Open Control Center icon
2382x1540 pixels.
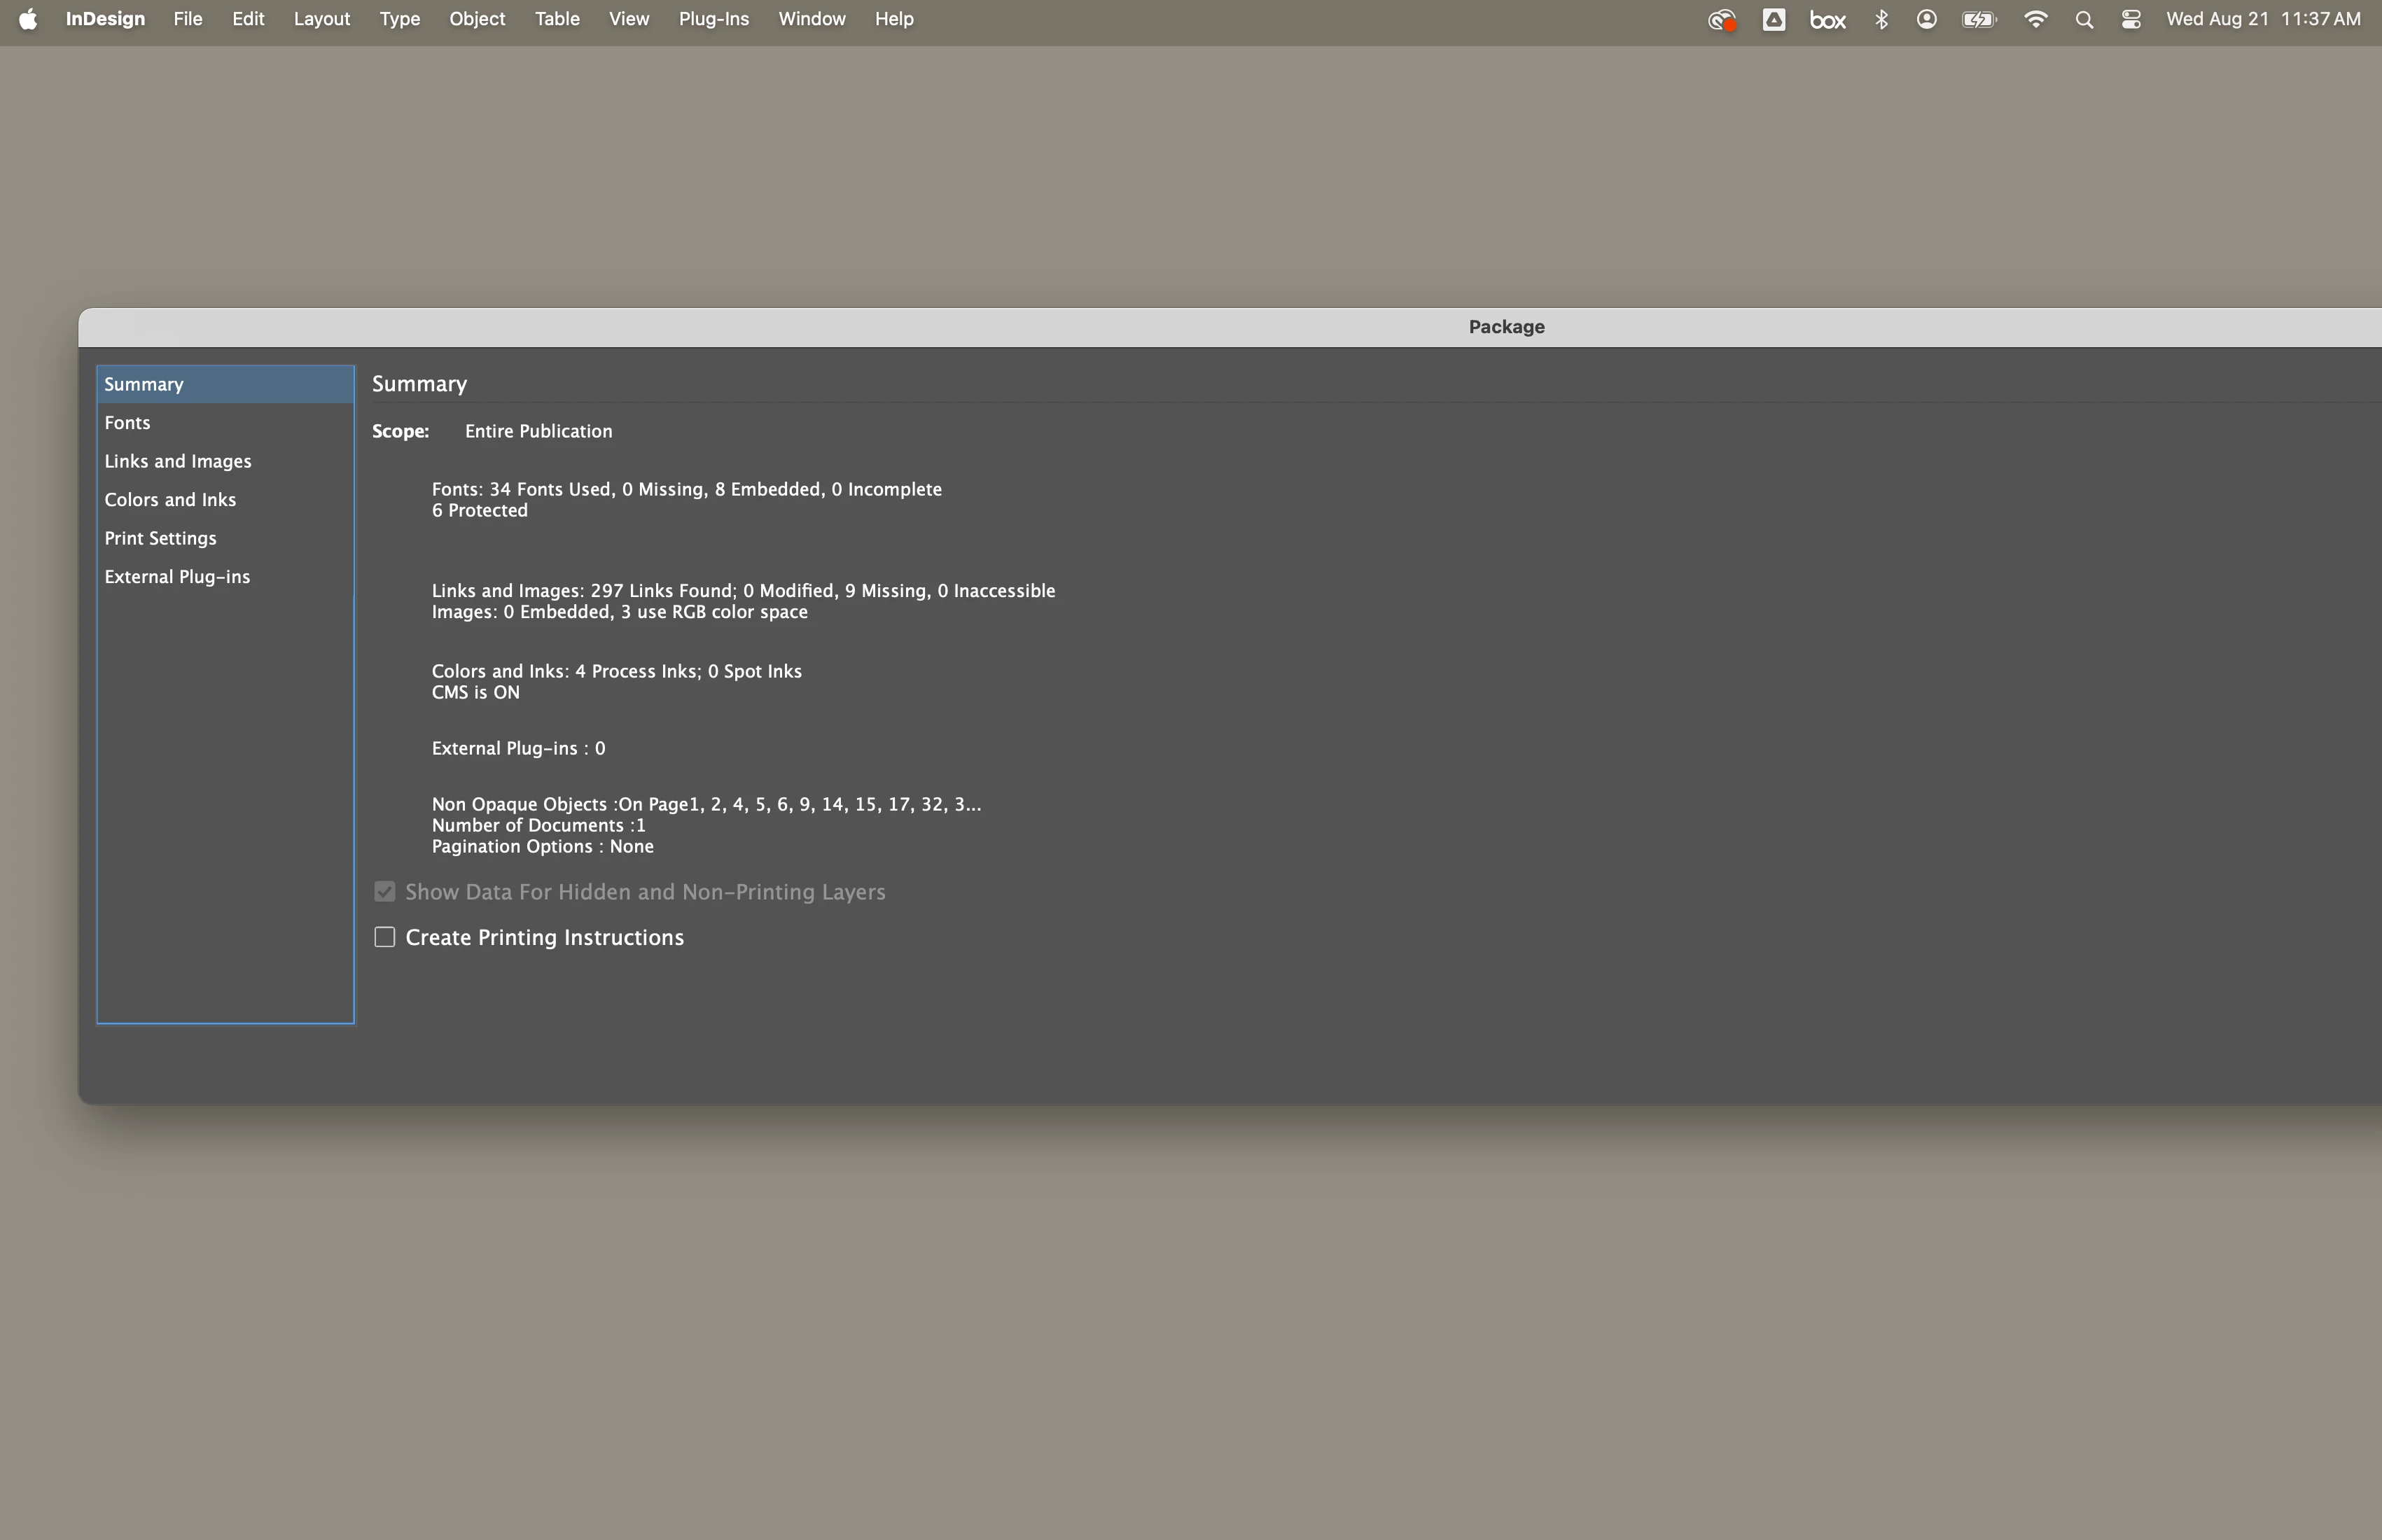pos(2131,19)
